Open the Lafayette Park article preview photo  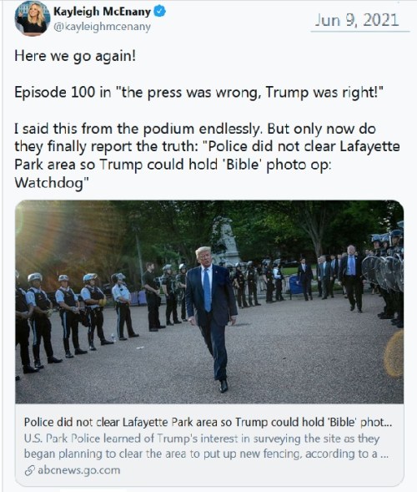click(x=209, y=302)
